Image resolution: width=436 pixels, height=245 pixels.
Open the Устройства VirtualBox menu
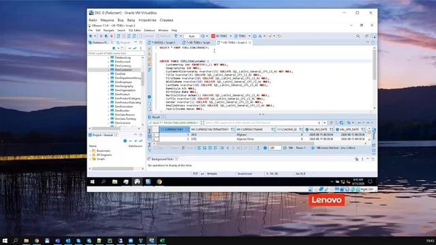(x=147, y=20)
